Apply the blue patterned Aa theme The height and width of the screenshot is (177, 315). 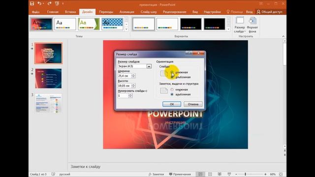tap(112, 24)
